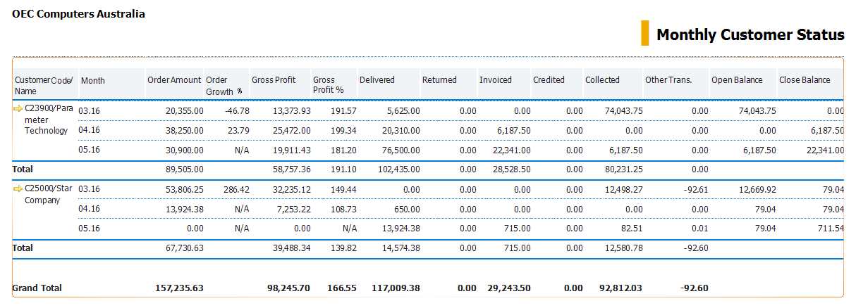Select gross profit percent 199.34
Viewport: 856px width, 308px height.
(345, 131)
